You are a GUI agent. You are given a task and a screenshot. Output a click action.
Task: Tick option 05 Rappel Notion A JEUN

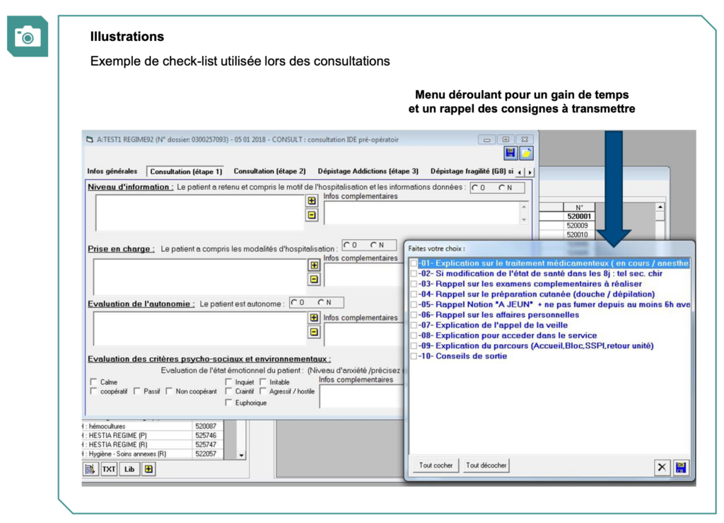click(x=414, y=305)
